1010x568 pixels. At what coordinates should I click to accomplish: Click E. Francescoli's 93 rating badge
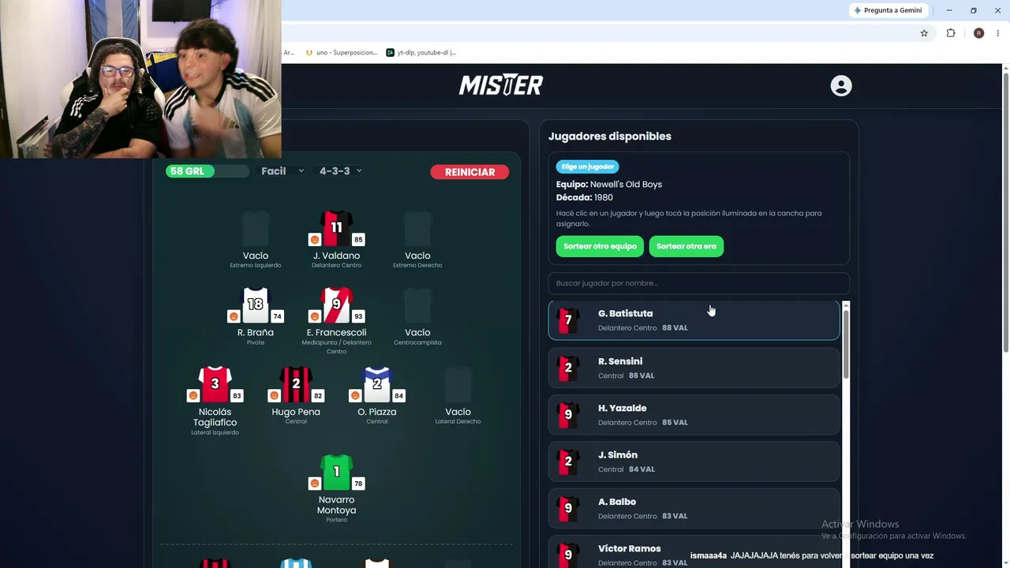358,316
